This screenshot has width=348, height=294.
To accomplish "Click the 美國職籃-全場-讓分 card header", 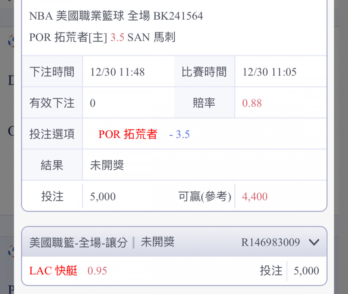I will tap(174, 242).
